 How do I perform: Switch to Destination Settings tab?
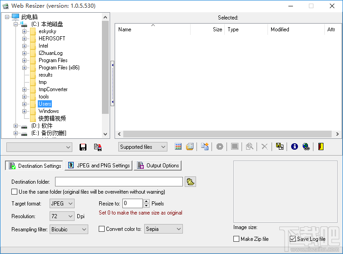click(34, 166)
